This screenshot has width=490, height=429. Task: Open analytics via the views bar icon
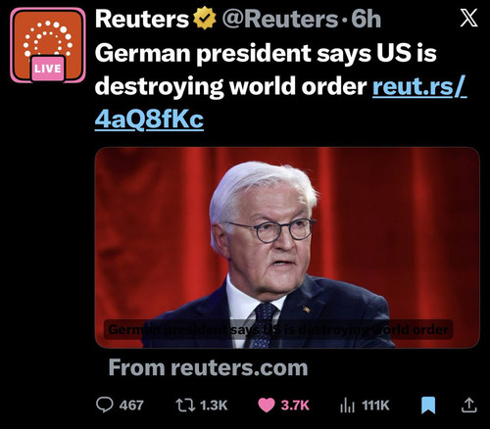(347, 405)
